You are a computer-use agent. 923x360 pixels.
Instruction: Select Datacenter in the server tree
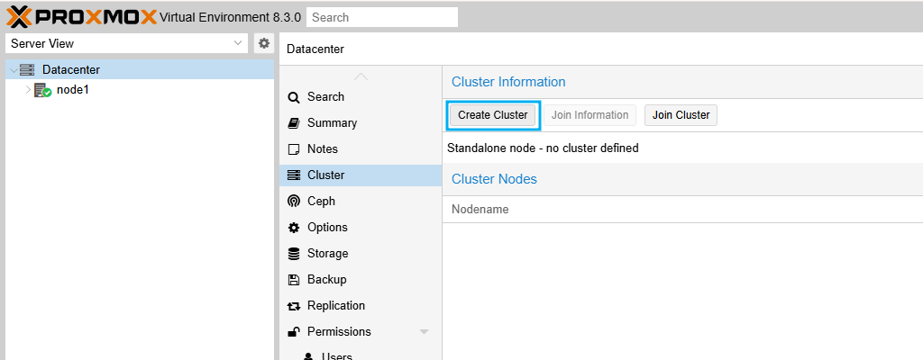click(140, 69)
